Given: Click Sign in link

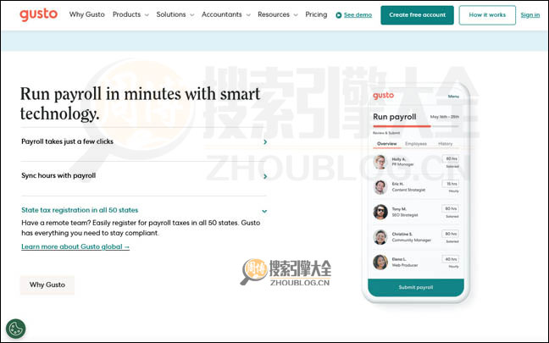Looking at the screenshot, I should click(530, 15).
